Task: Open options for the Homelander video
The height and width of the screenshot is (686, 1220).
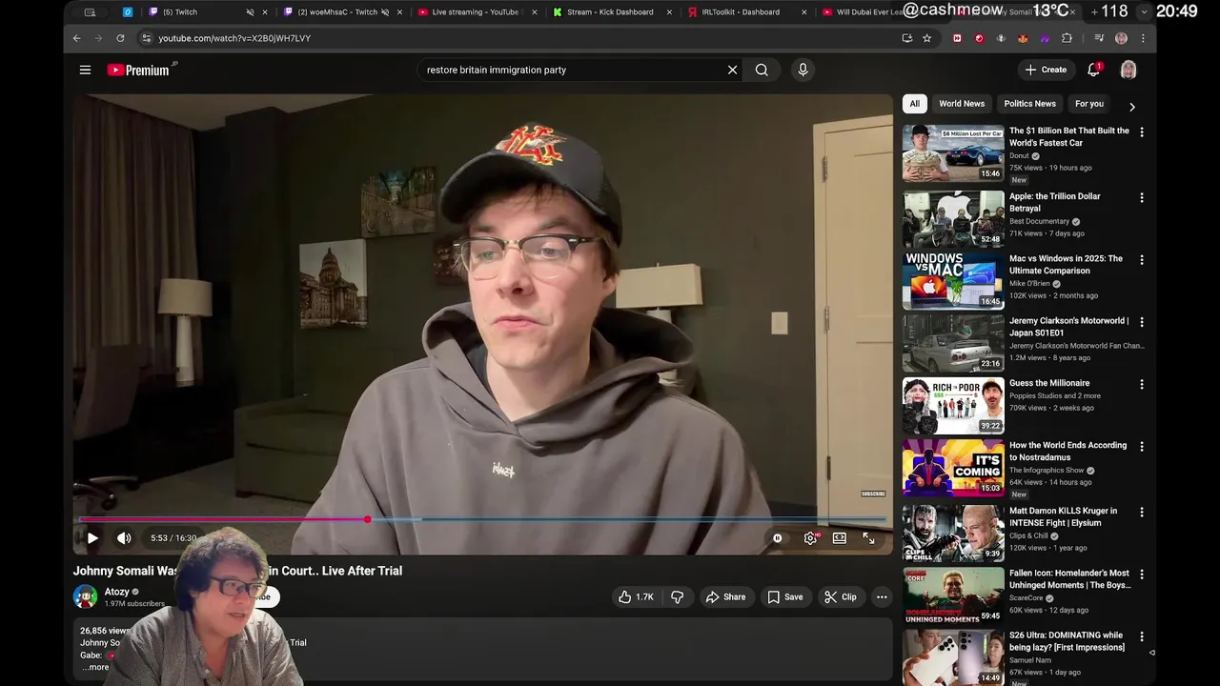Action: pos(1141,575)
